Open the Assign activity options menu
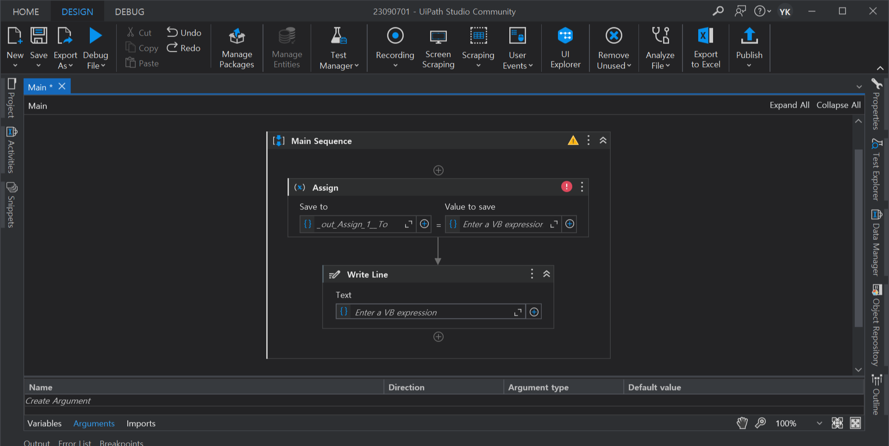Screen dimensions: 889x446 (x=582, y=187)
